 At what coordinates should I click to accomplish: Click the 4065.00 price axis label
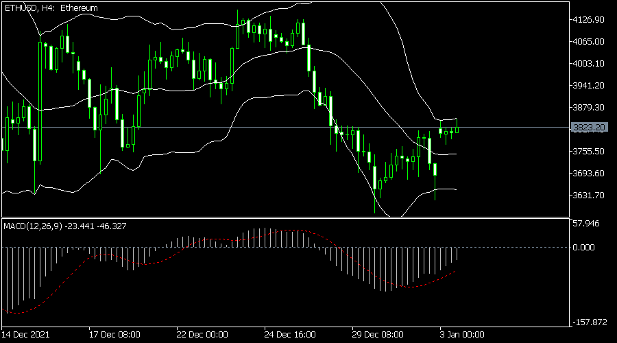pos(589,41)
